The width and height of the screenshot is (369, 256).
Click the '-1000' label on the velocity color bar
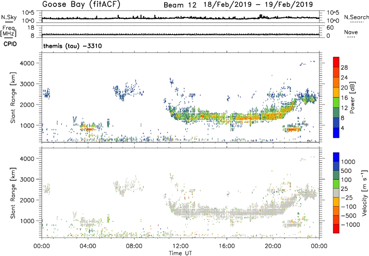tap(351, 225)
